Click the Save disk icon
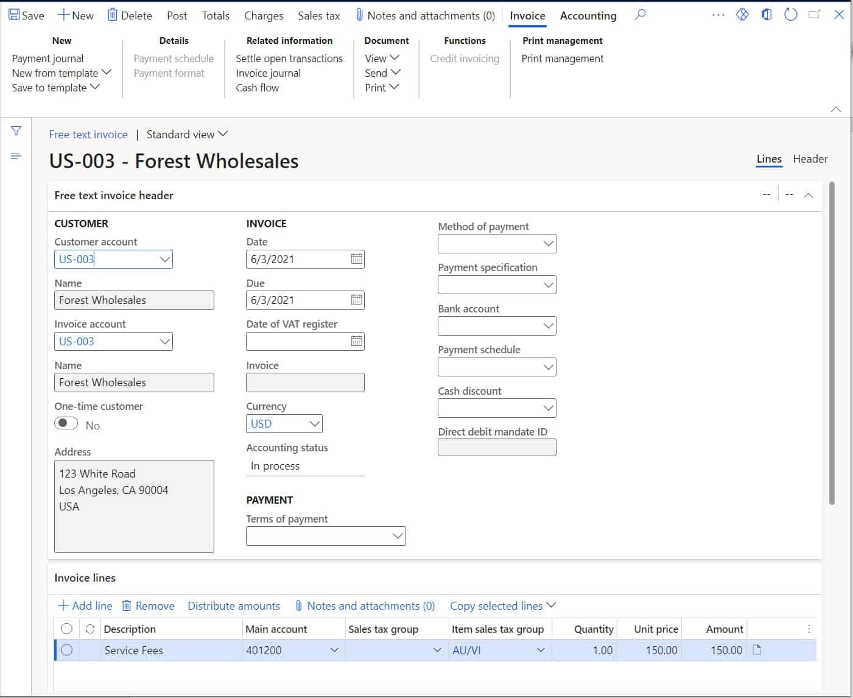Viewport: 853px width, 698px height. tap(13, 15)
